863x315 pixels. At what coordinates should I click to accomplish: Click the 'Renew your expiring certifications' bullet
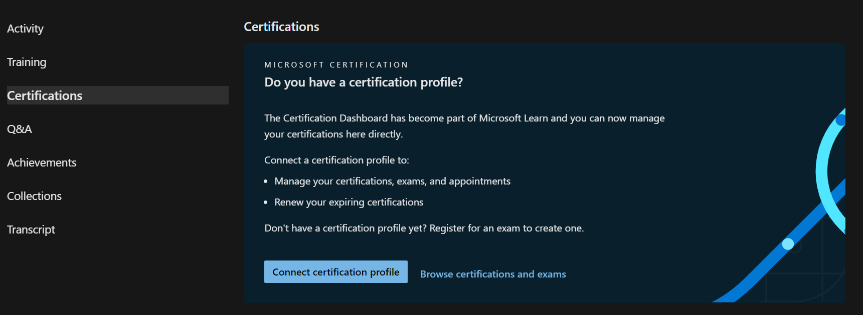coord(349,202)
